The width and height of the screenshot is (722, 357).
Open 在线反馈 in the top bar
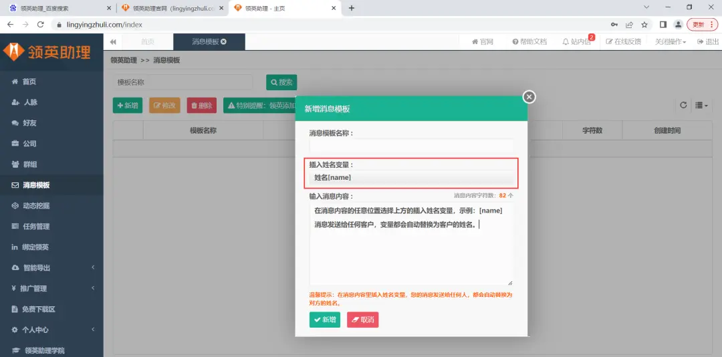pyautogui.click(x=624, y=42)
